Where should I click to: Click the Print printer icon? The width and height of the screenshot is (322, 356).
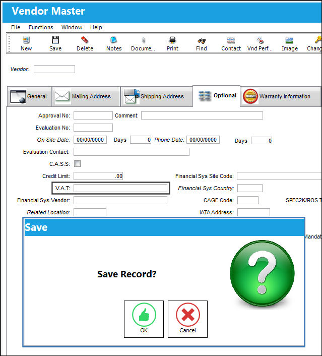(172, 40)
